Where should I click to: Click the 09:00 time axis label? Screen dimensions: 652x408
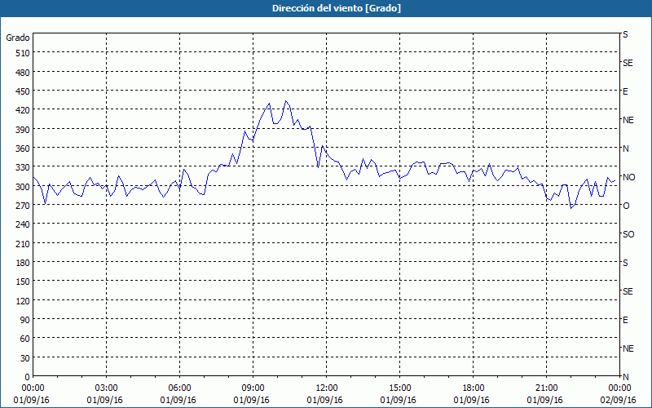[x=253, y=388]
